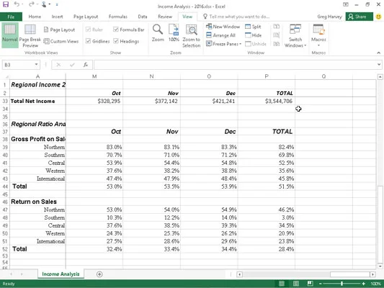384x288 pixels.
Task: Click the Select All corner button
Action: [6, 76]
